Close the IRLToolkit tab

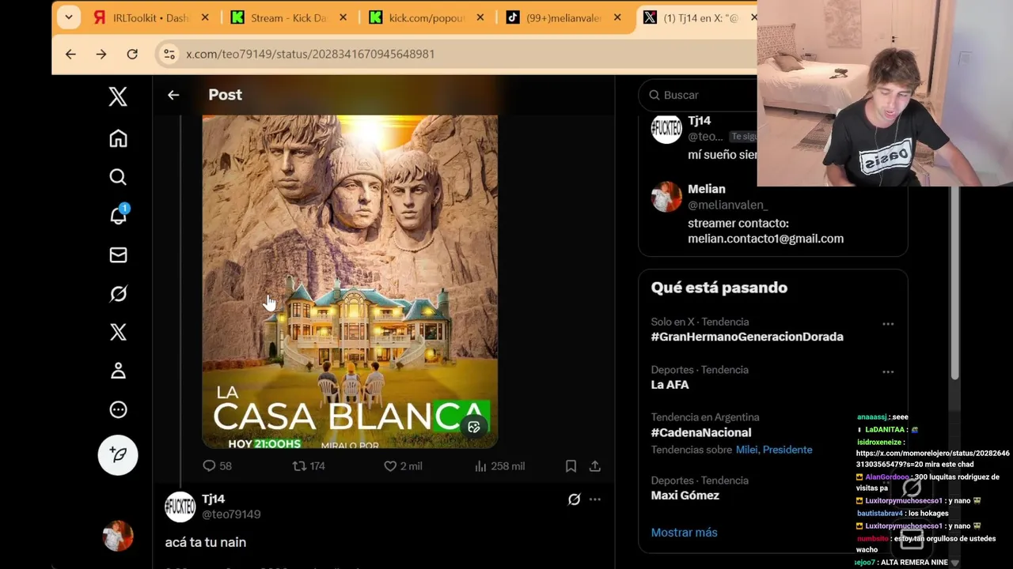[205, 17]
